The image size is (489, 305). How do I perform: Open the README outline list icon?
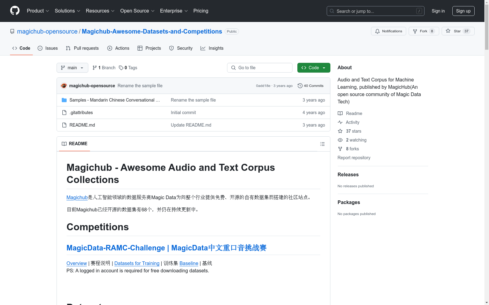tap(322, 144)
